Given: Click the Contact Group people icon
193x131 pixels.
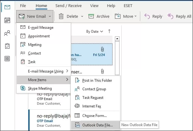Looking at the screenshot, I should click(77, 89).
